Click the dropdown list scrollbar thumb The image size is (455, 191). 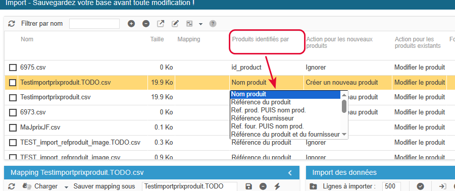click(x=344, y=106)
